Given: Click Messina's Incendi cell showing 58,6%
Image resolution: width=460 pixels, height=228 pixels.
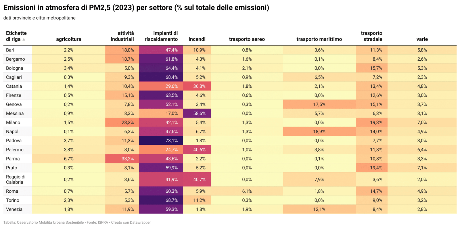Looking at the screenshot, I should [199, 114].
